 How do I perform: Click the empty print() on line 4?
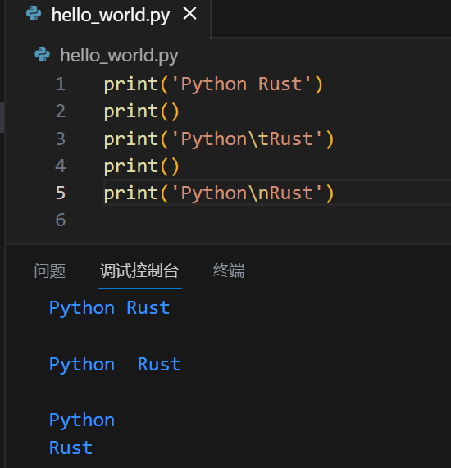[141, 166]
